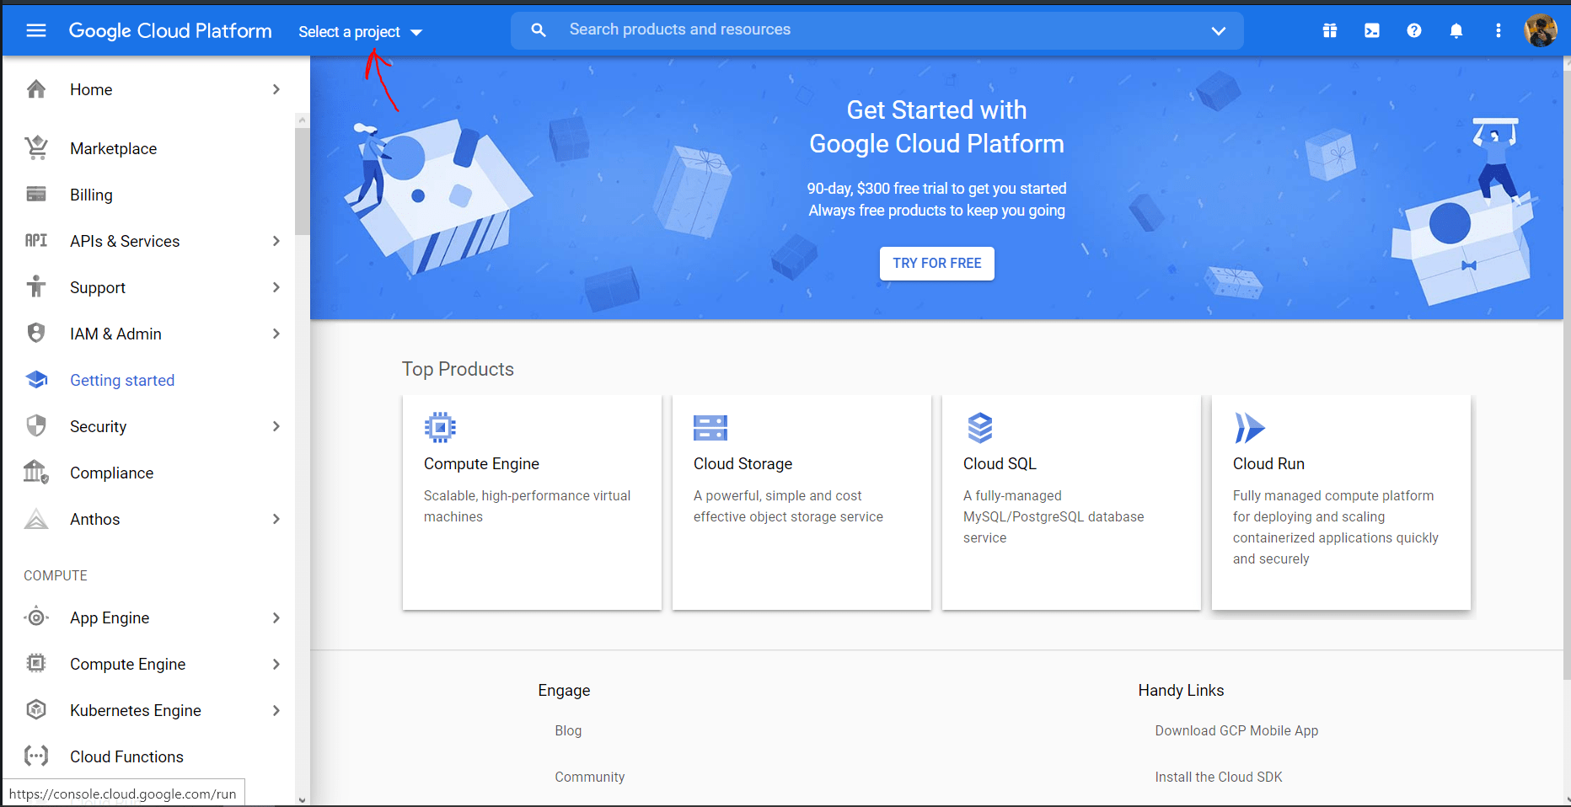
Task: Click the Cloud Storage icon
Action: point(710,427)
